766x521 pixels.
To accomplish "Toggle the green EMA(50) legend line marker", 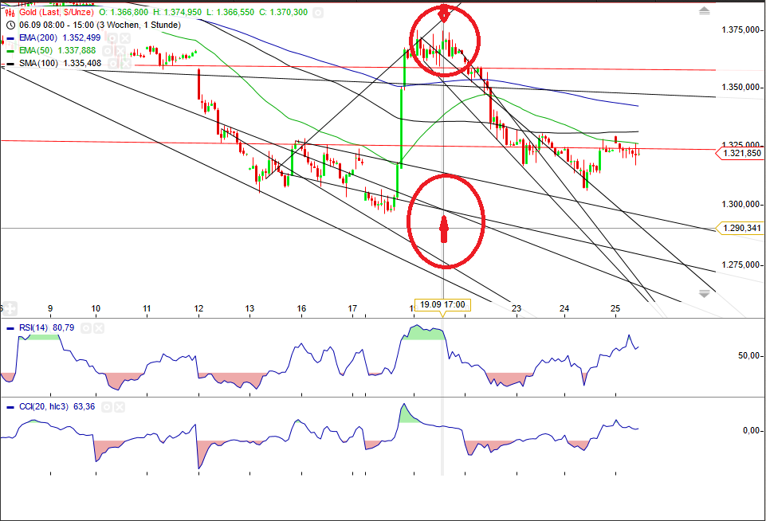I will pos(10,50).
